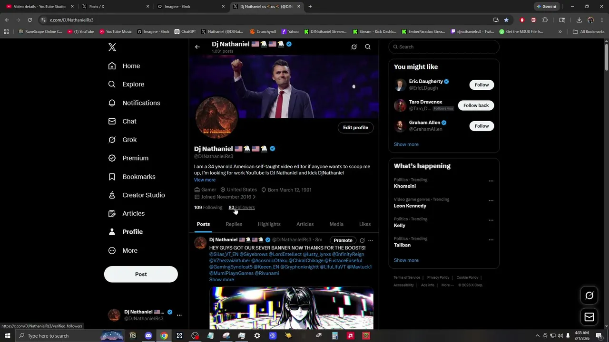This screenshot has height=342, width=609.
Task: Switch to the Articles profile tab
Action: click(305, 224)
